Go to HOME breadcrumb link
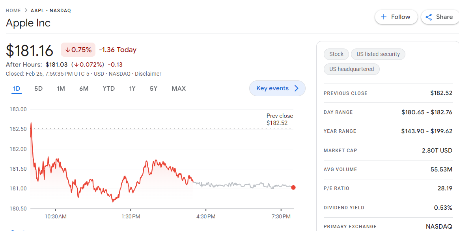The height and width of the screenshot is (231, 459). (13, 11)
